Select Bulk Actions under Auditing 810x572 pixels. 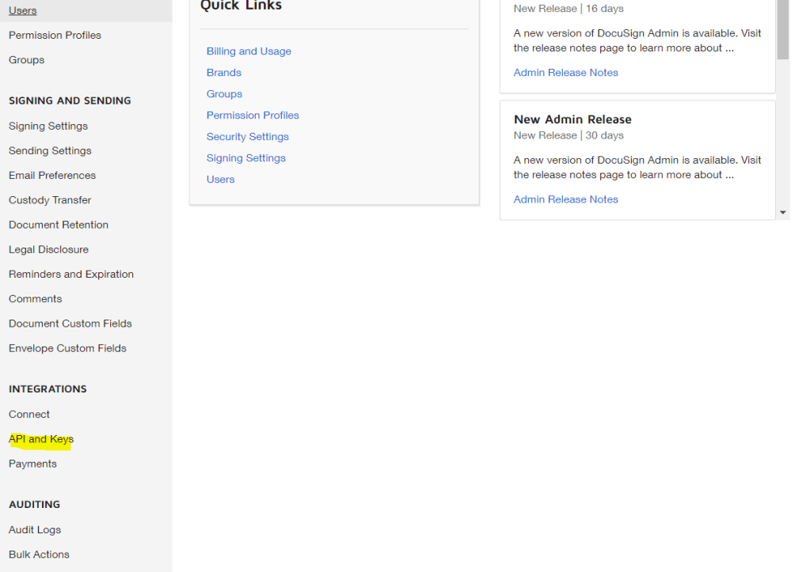point(39,555)
